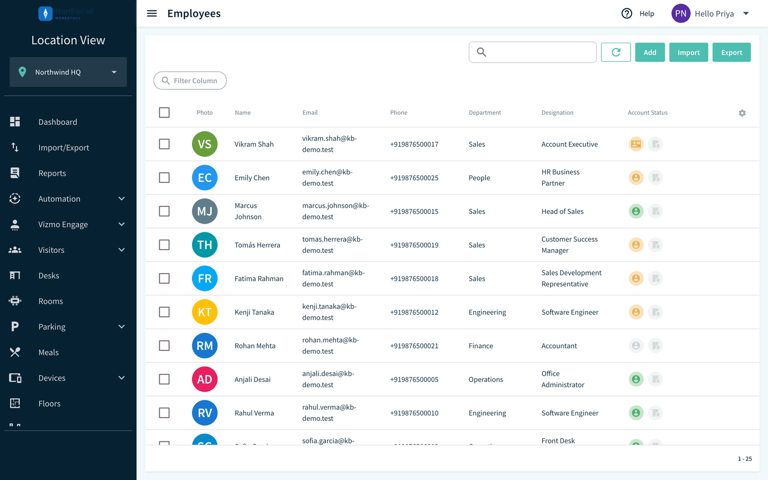Screen dimensions: 768x480
Task: Click Kenji Tanaka's desk assignment icon
Action: pyautogui.click(x=655, y=312)
